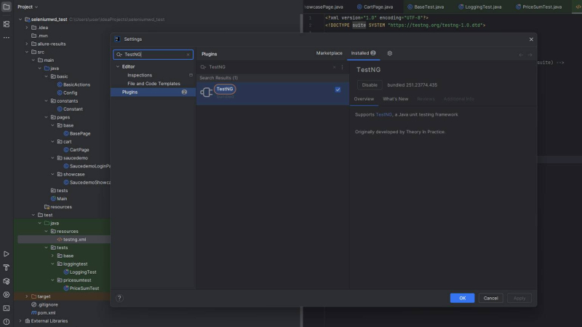The height and width of the screenshot is (327, 582).
Task: Select TestNG plugin in search results
Action: (x=272, y=93)
